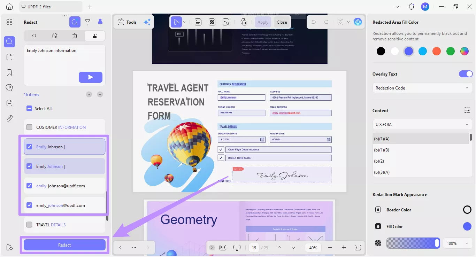Switch to the delete tab in Redact
Image resolution: width=476 pixels, height=257 pixels.
(x=75, y=36)
